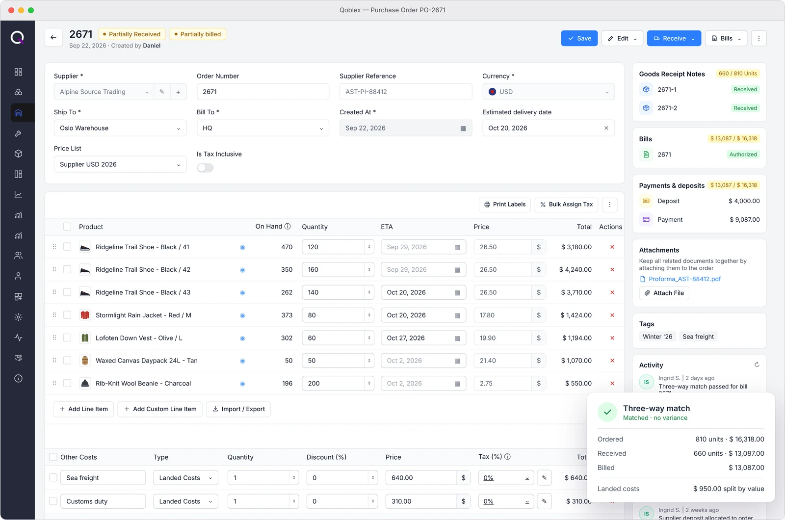Check the Customs duty row checkbox

53,501
